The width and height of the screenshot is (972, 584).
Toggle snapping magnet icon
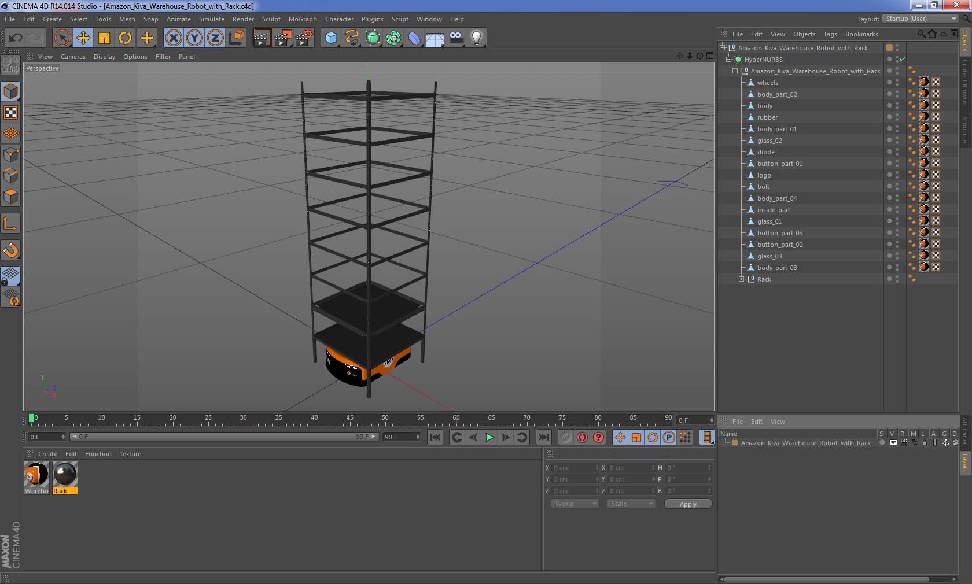pos(11,250)
